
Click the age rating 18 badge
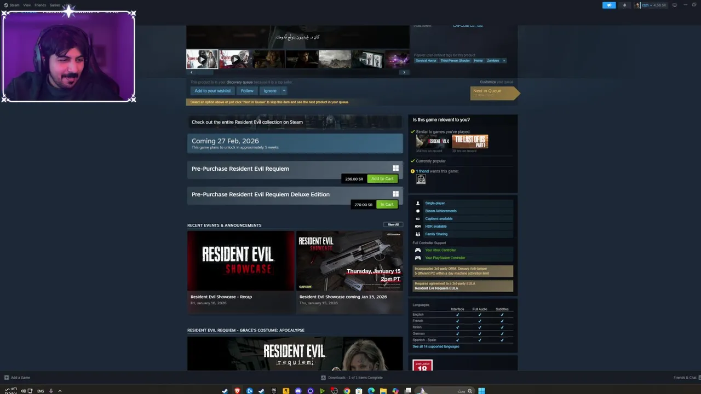[422, 366]
